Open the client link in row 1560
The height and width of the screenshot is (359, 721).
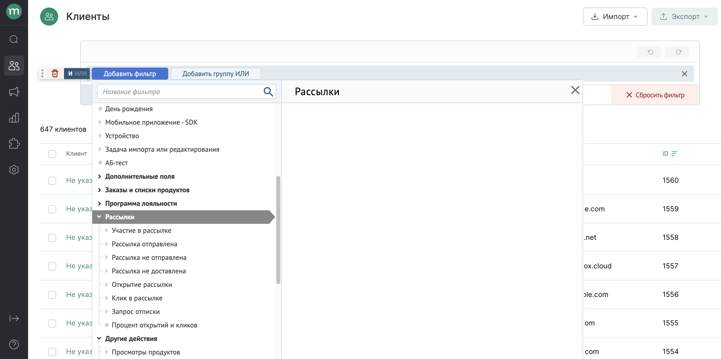pos(79,180)
